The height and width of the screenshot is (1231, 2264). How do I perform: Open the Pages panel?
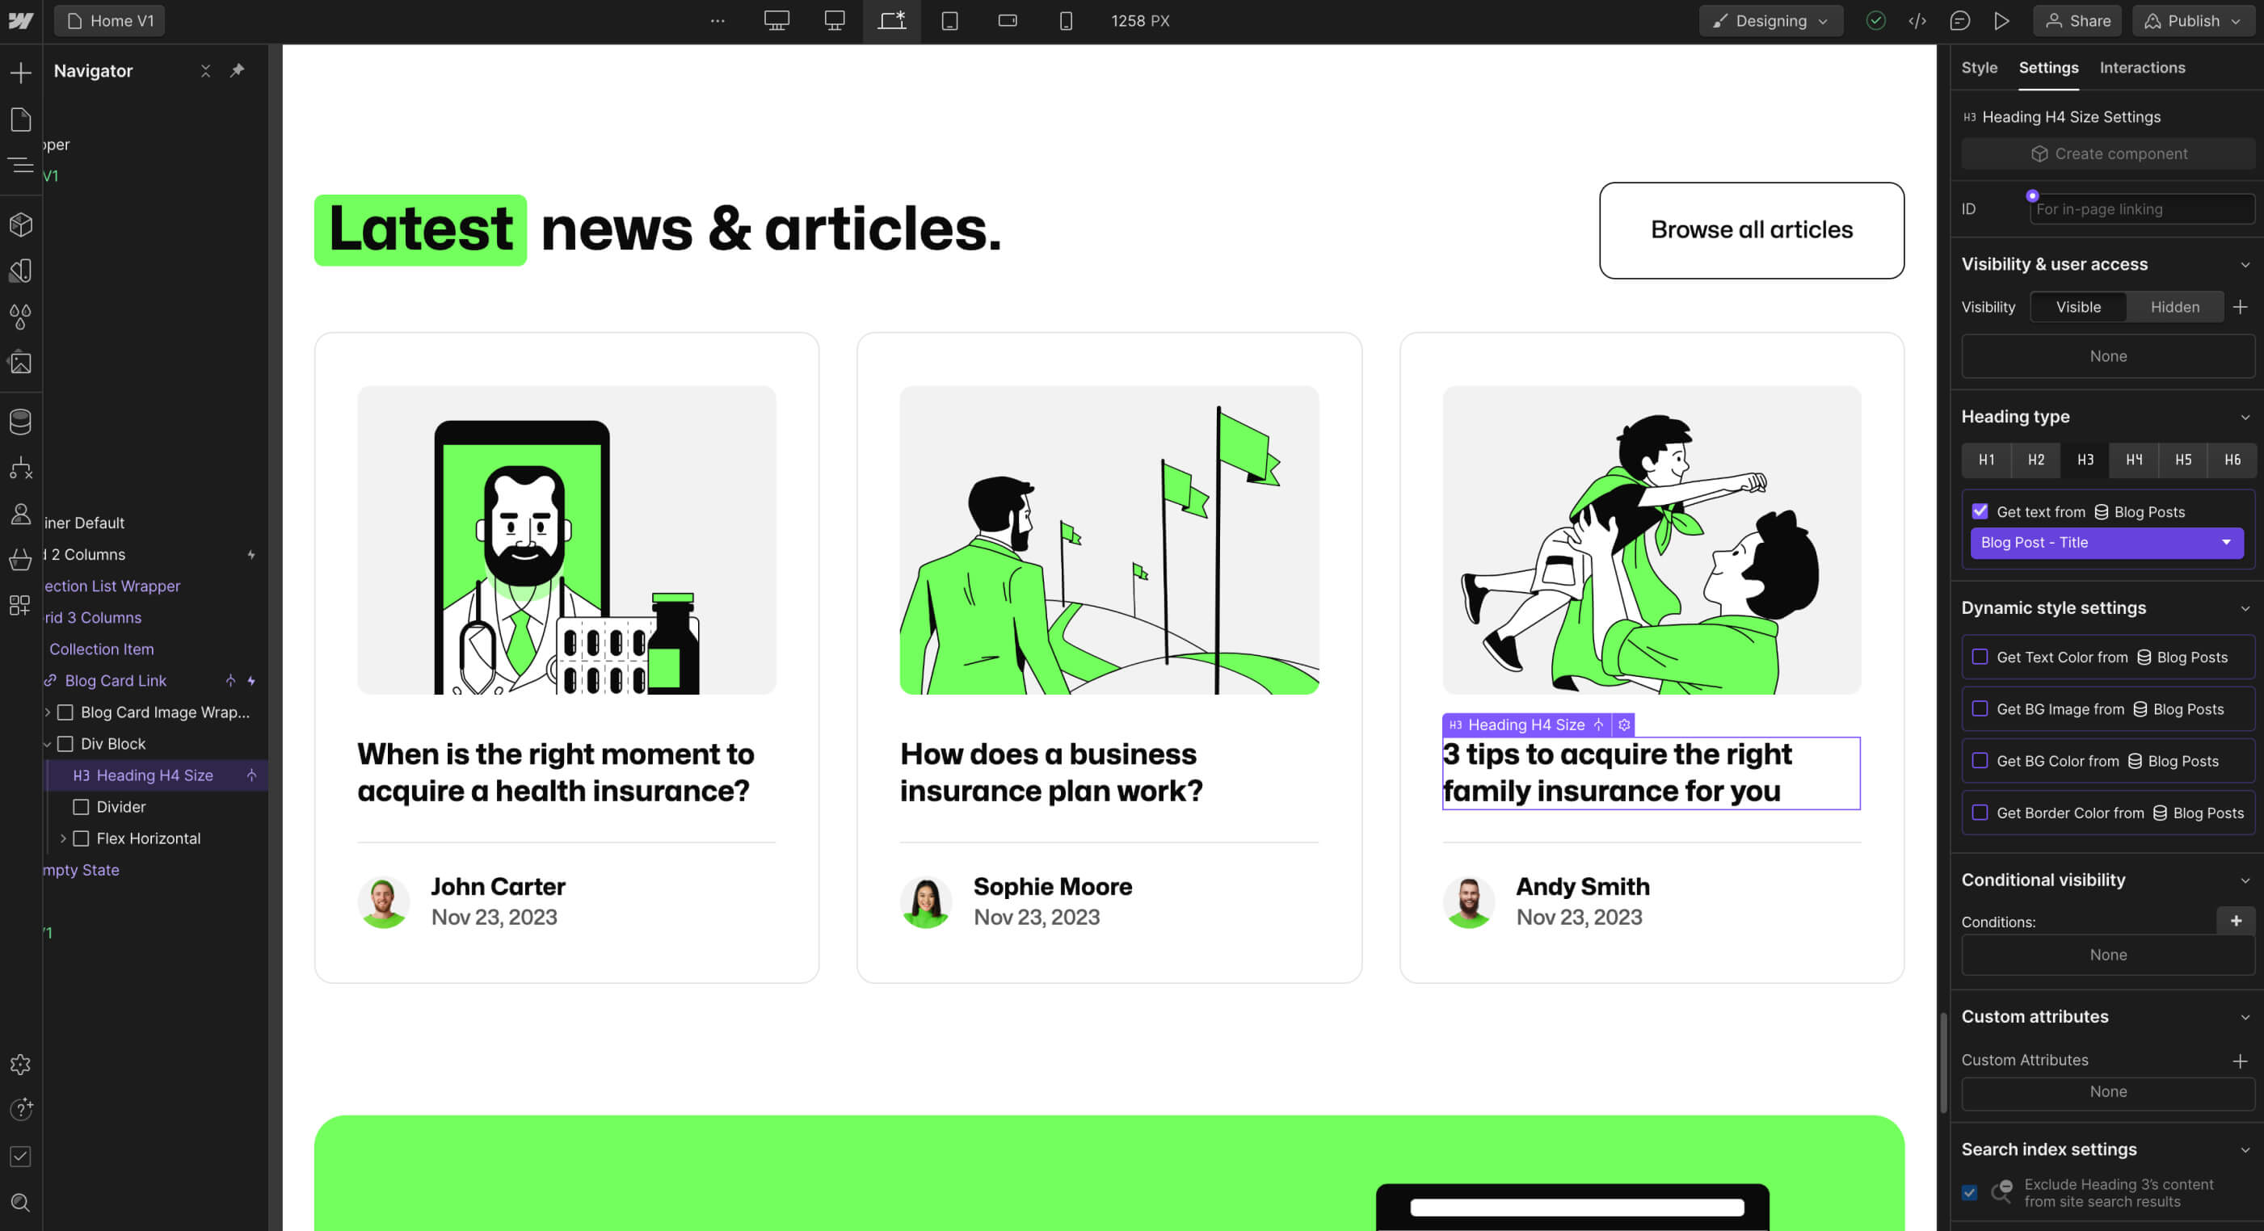(20, 120)
